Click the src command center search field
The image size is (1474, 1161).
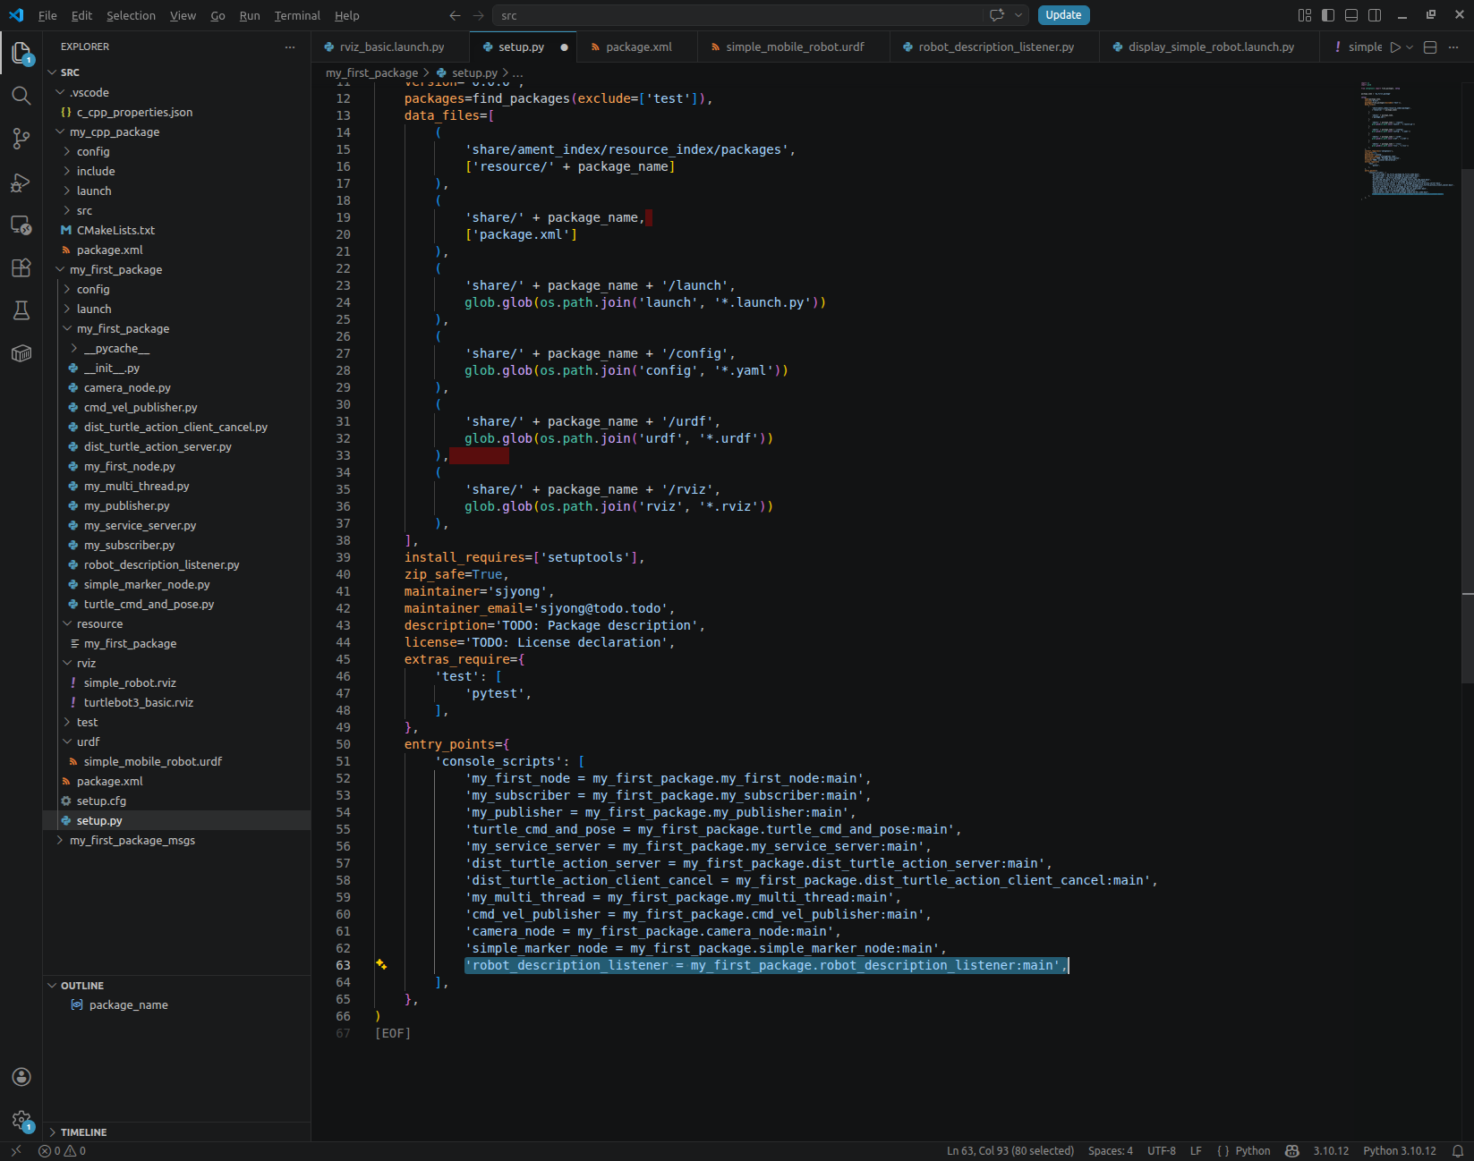737,15
